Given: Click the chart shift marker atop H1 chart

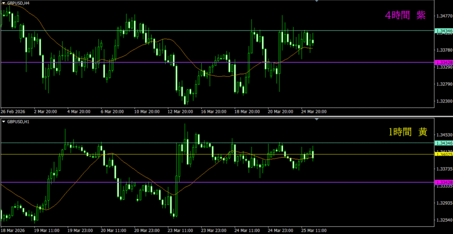Looking at the screenshot, I should point(316,119).
